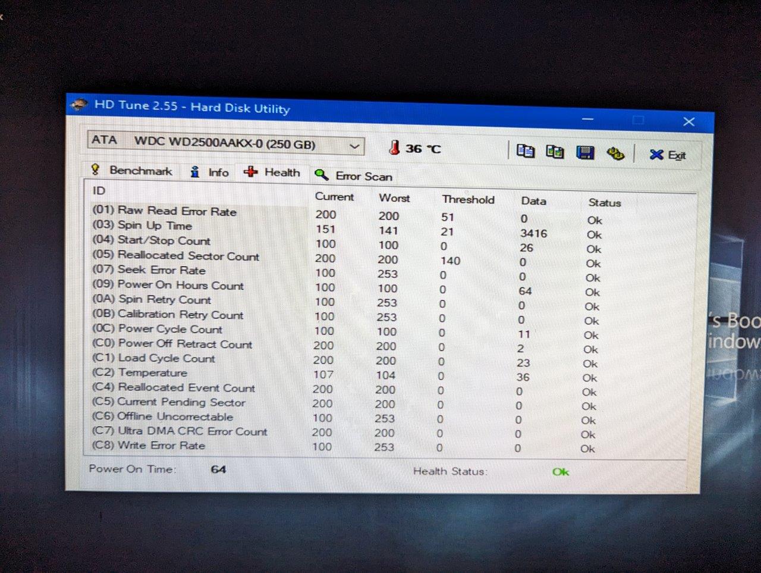Click the Threshold column header
Screen dimensions: 761x573
[x=468, y=199]
